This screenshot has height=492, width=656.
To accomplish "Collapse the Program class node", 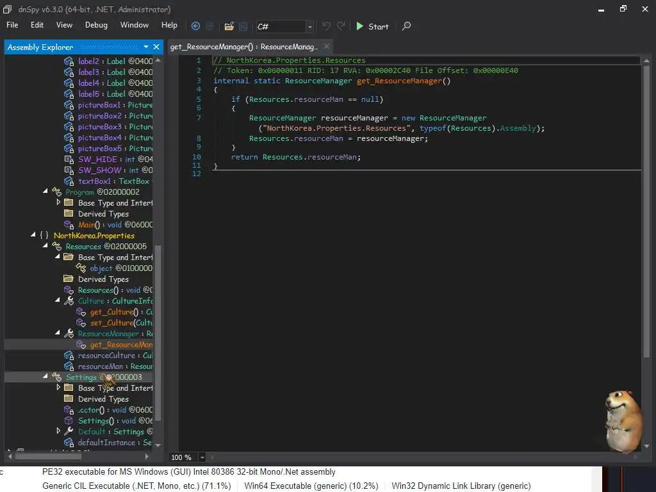I will (x=45, y=192).
